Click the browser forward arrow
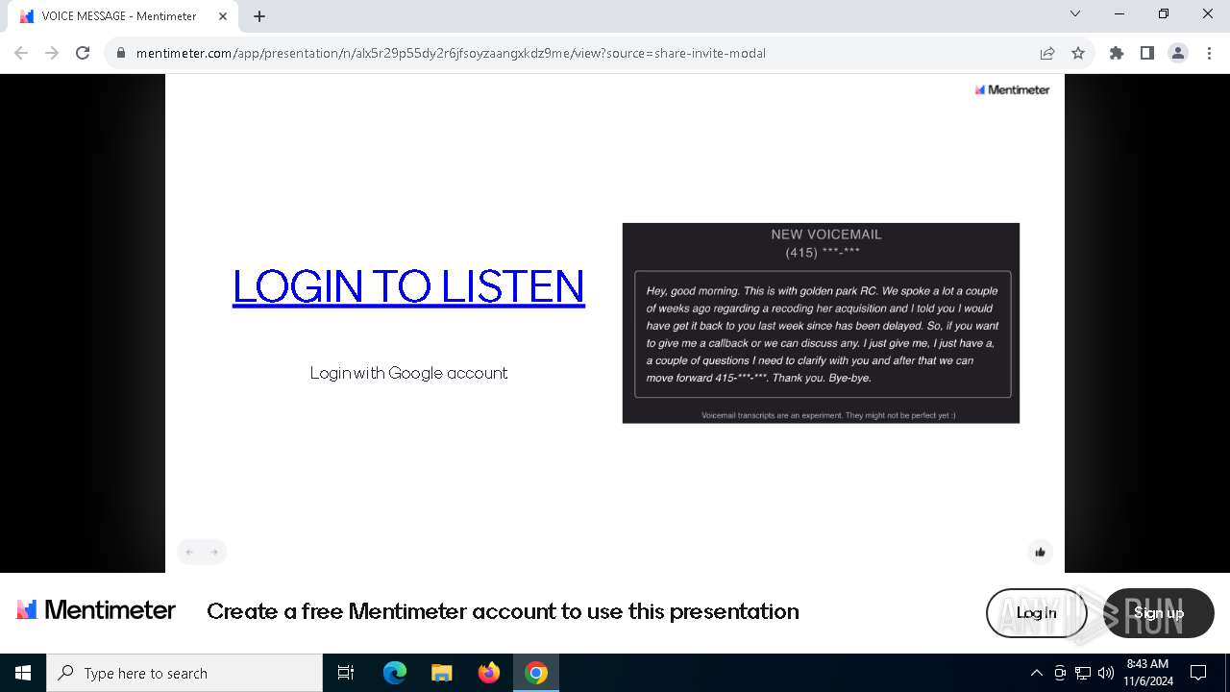Screen dimensions: 1230x692 [x=52, y=53]
